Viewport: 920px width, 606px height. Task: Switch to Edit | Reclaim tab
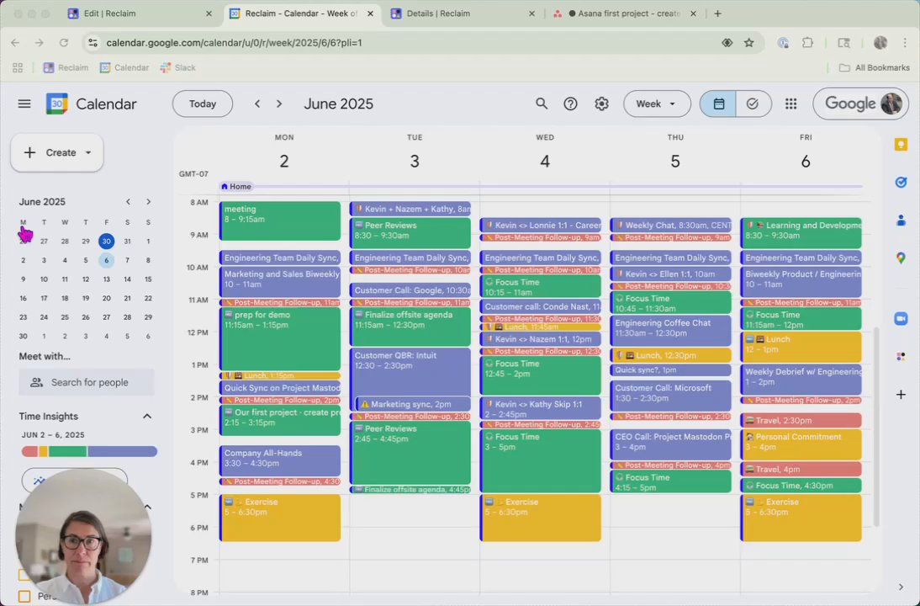(x=140, y=13)
